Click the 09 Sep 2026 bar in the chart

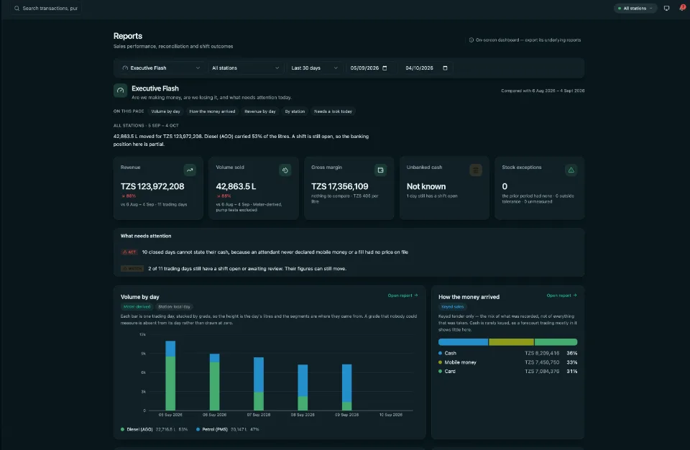coord(346,387)
